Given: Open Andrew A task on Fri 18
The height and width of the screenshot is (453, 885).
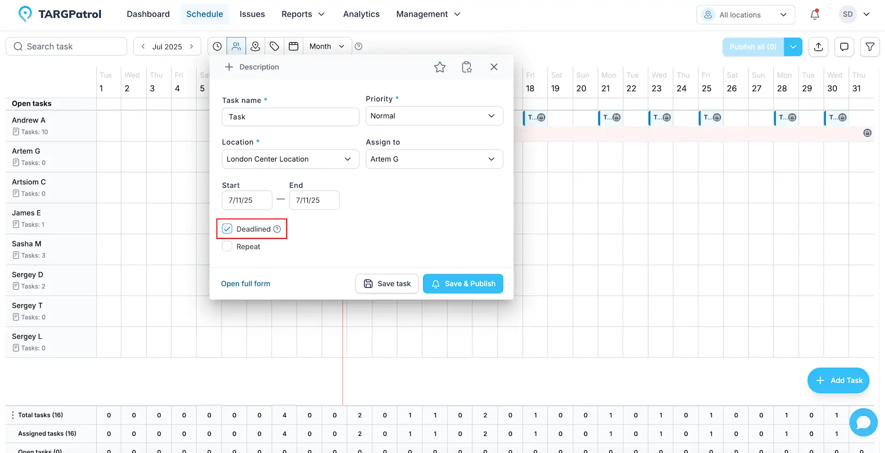Looking at the screenshot, I should tap(536, 117).
